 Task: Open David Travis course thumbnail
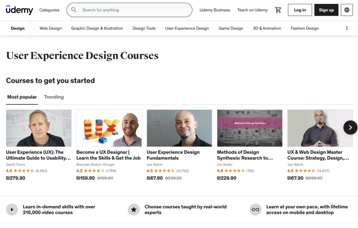coord(39,128)
